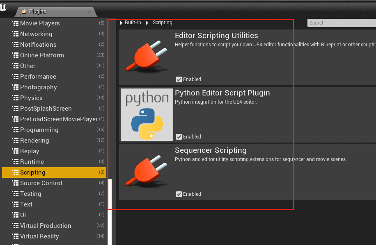Go to Built-In breadcrumb
376x245 pixels.
(x=133, y=23)
